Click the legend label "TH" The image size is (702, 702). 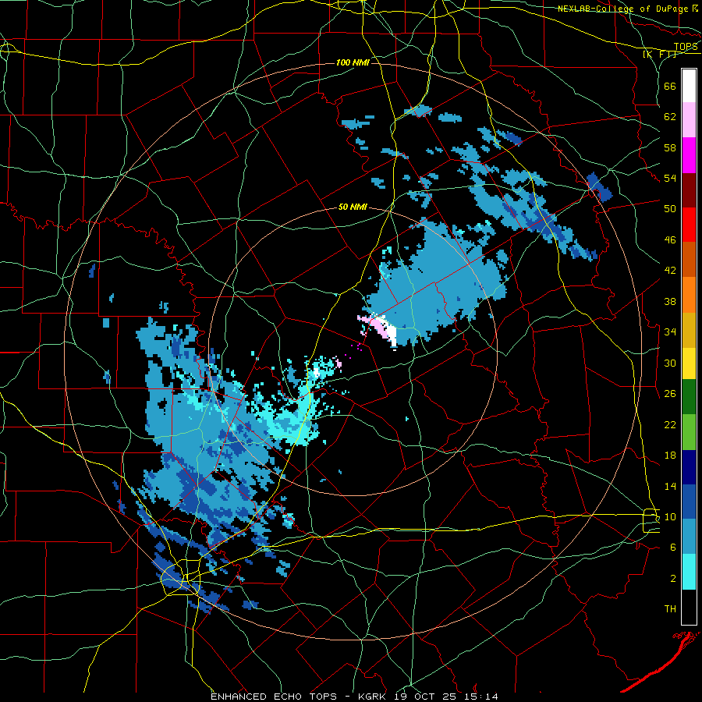coord(670,609)
